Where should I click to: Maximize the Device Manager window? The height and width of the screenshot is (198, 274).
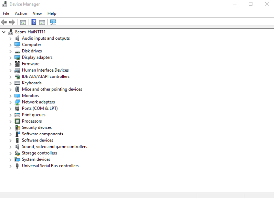click(x=251, y=4)
